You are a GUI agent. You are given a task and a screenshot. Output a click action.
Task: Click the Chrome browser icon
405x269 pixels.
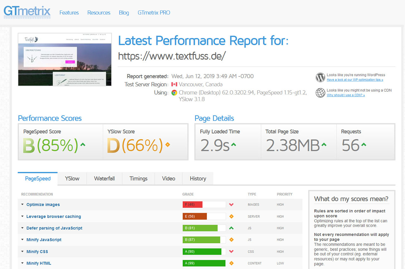pos(174,93)
